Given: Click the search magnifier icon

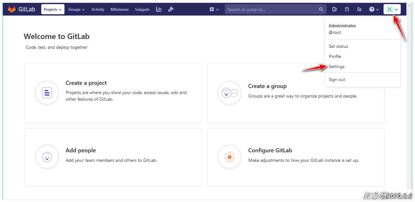Looking at the screenshot, I should (x=321, y=9).
